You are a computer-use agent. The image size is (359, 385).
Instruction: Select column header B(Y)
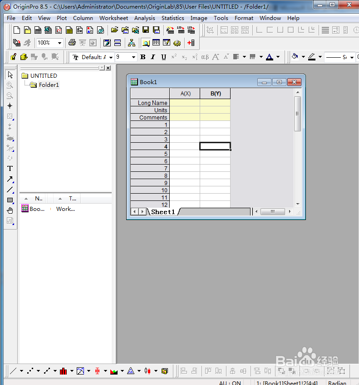tap(215, 94)
